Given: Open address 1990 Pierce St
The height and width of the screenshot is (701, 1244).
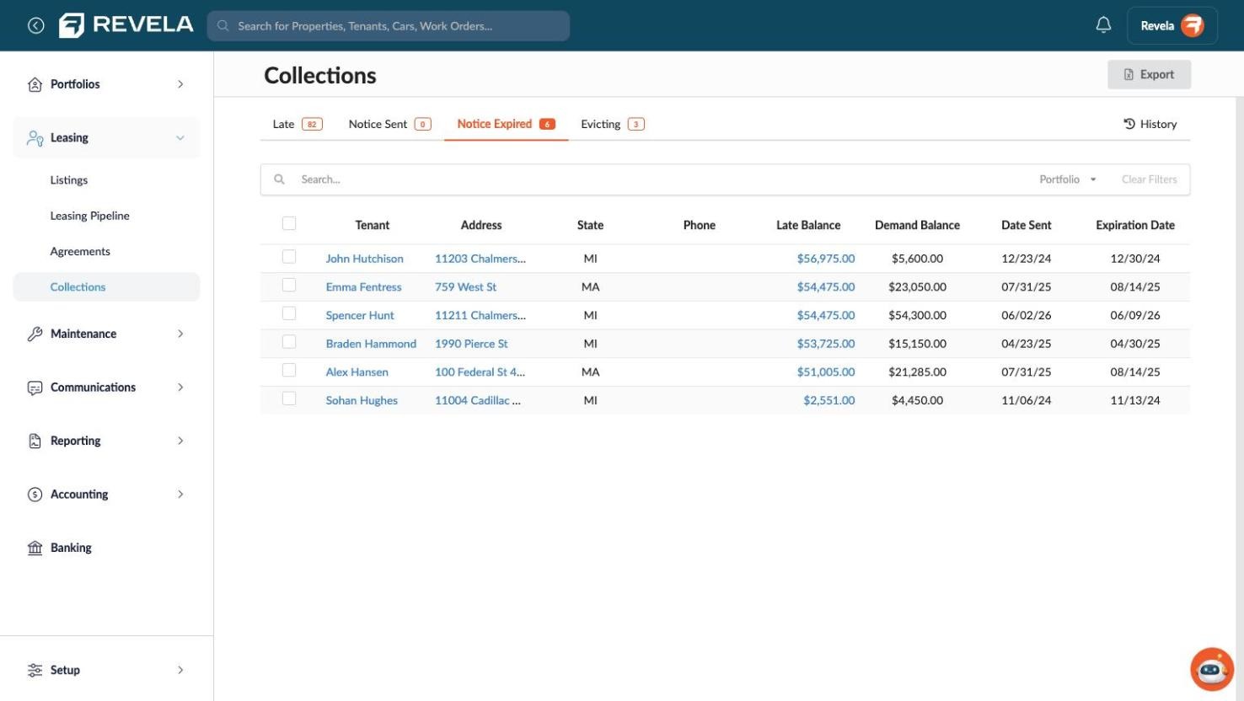Looking at the screenshot, I should pos(471,344).
